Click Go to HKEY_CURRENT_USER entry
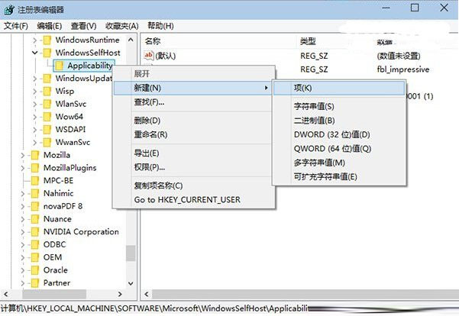The image size is (459, 316). [x=186, y=199]
